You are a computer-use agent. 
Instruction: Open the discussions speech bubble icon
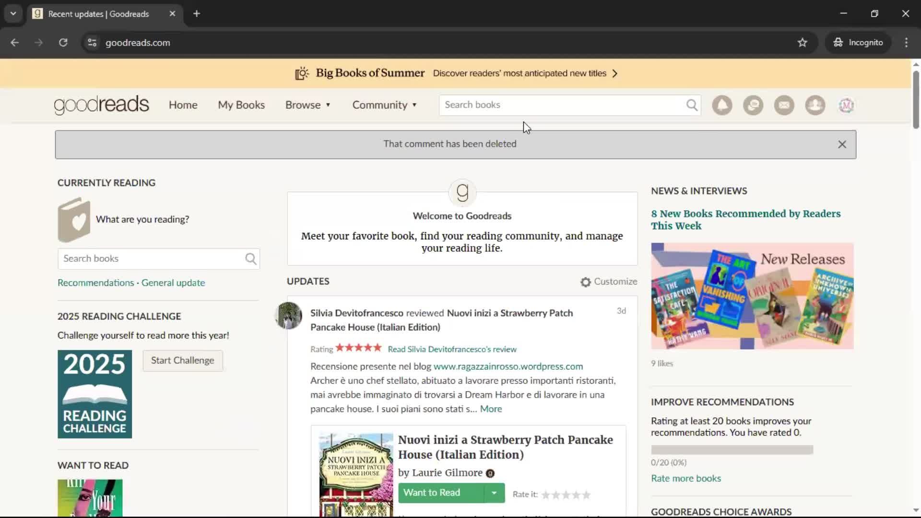point(753,105)
